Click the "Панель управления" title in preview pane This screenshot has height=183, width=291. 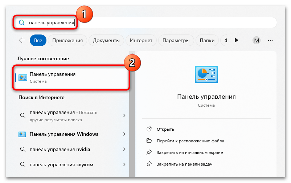tap(206, 97)
